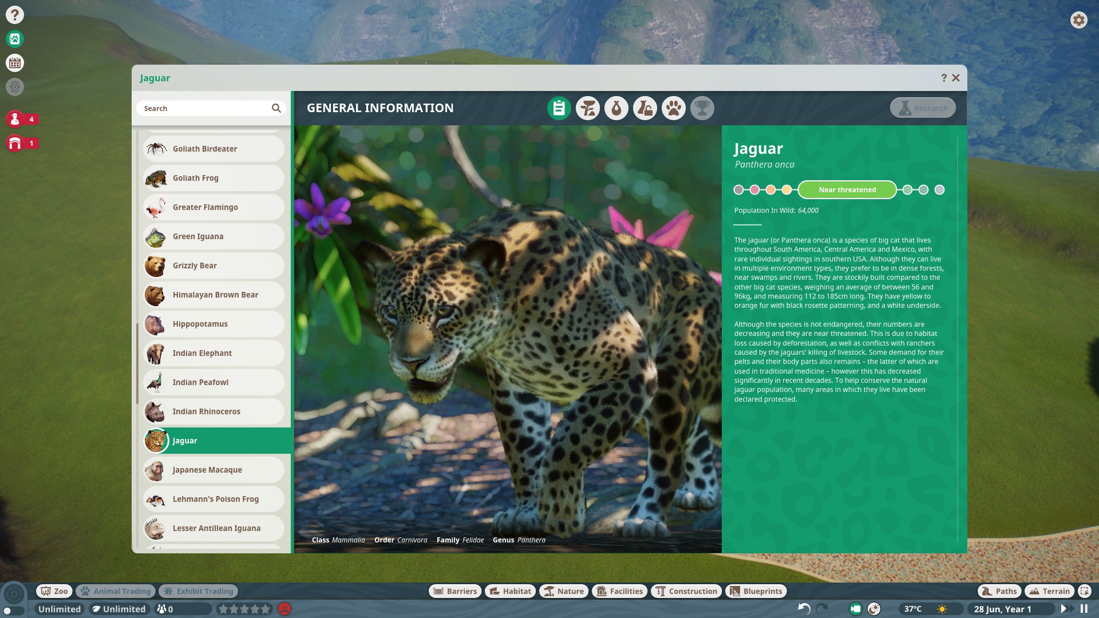Open game settings gear icon

(x=1079, y=20)
